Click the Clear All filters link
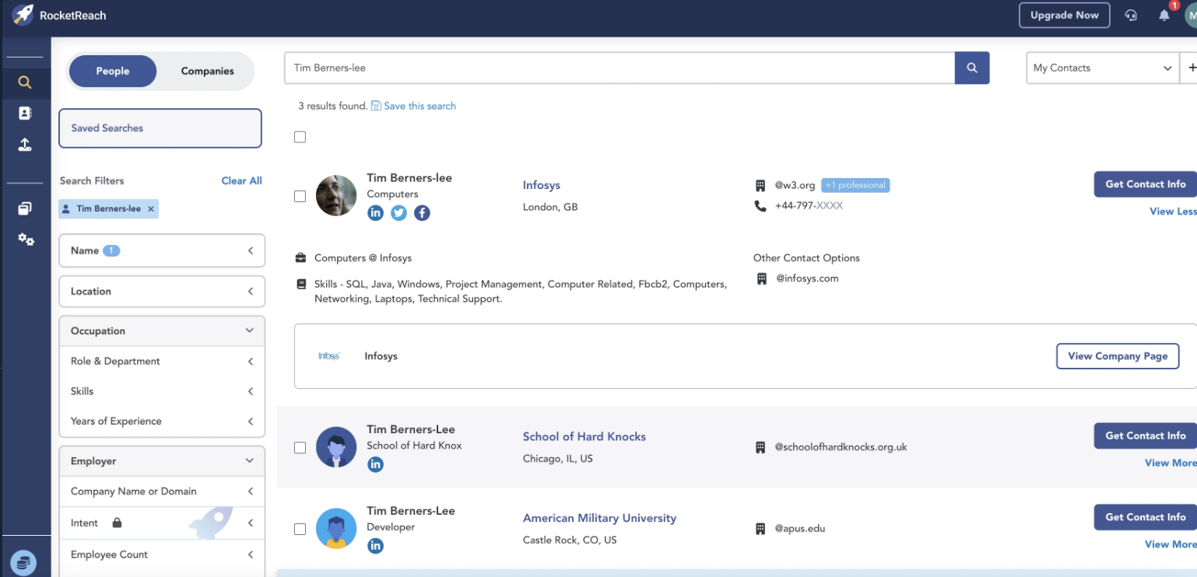This screenshot has height=577, width=1197. (241, 180)
